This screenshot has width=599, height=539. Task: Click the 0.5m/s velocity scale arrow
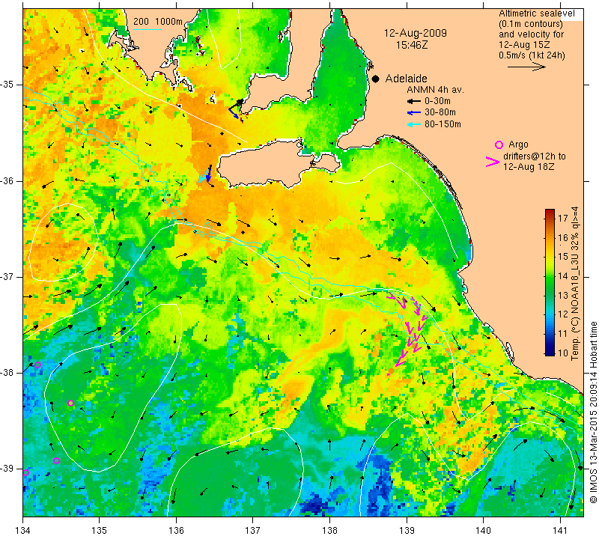(x=526, y=67)
